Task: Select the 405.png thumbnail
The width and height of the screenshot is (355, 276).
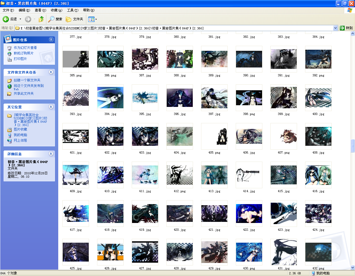Action: click(214, 136)
